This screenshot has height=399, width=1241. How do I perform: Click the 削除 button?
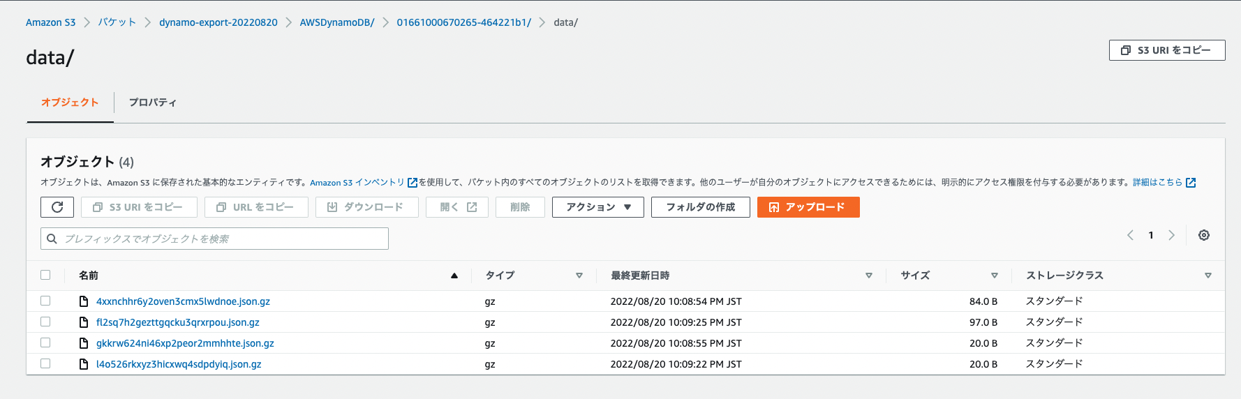[x=520, y=207]
